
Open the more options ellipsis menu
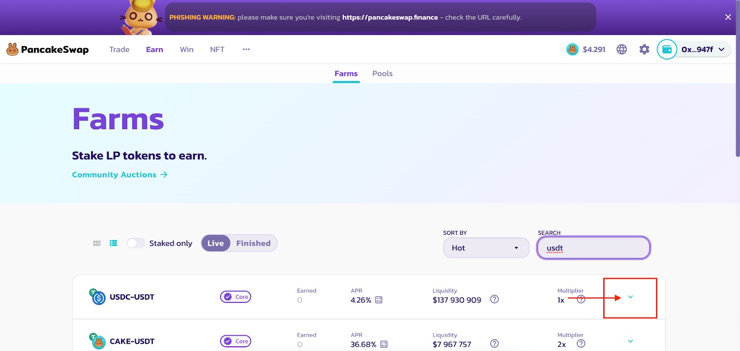246,49
